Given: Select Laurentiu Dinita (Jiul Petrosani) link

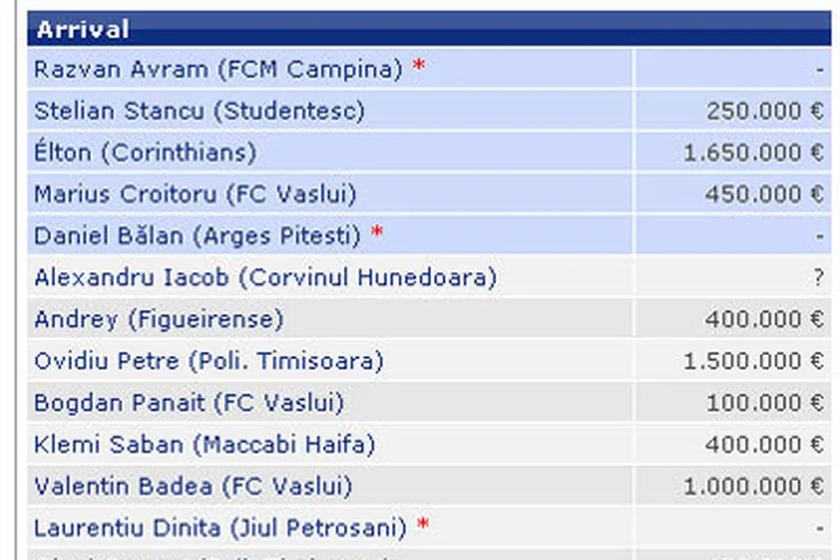Looking at the screenshot, I should point(220,528).
